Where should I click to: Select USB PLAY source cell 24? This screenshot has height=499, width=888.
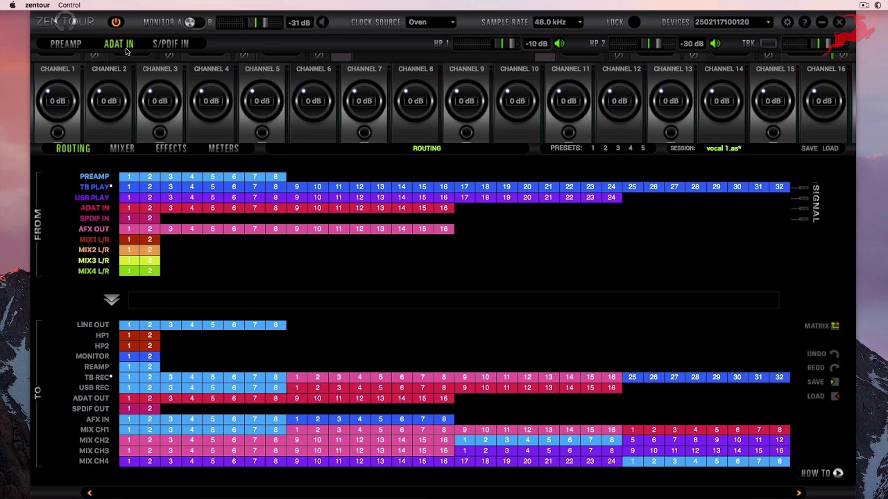(x=611, y=198)
